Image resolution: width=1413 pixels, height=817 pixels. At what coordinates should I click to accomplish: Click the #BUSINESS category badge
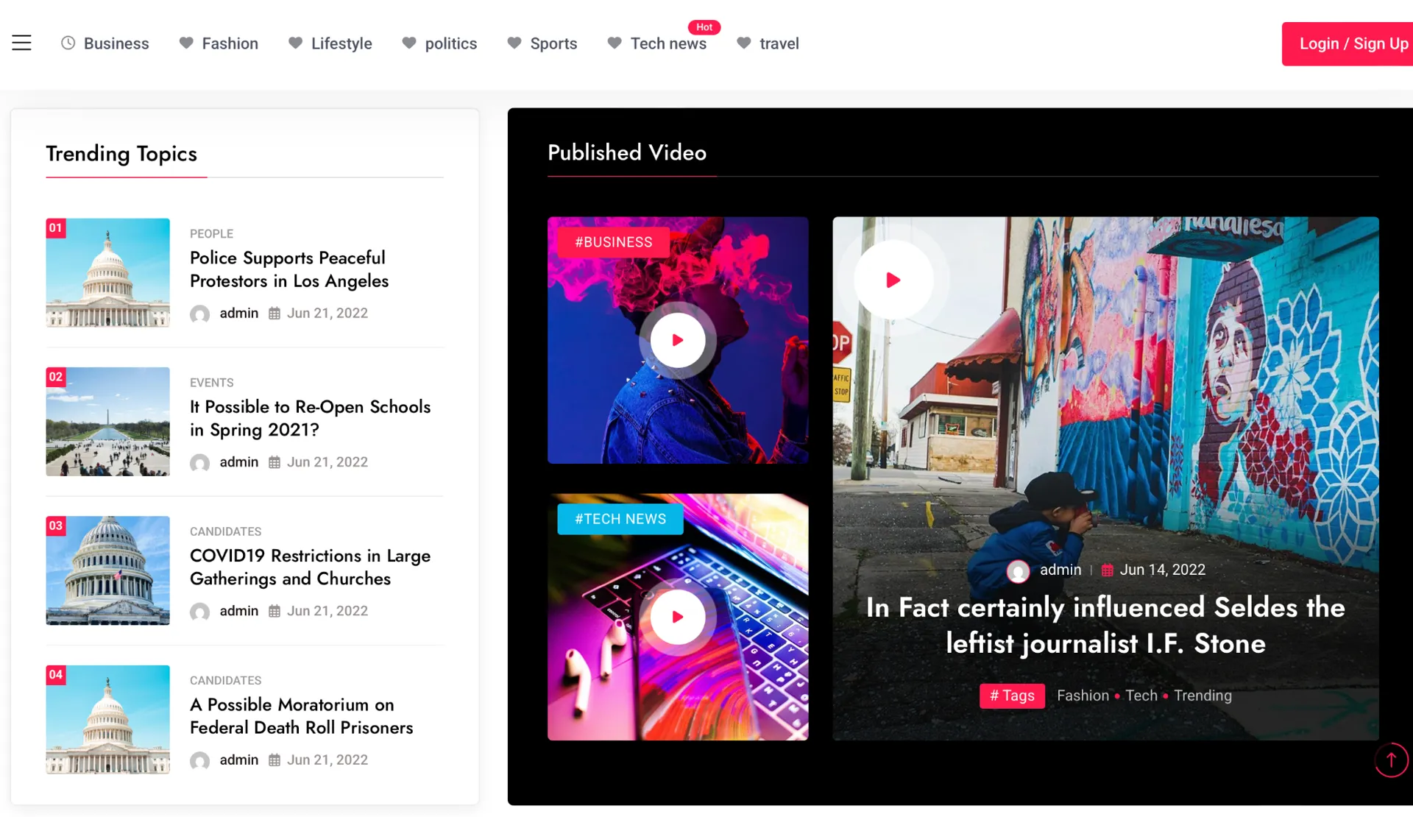(x=613, y=242)
